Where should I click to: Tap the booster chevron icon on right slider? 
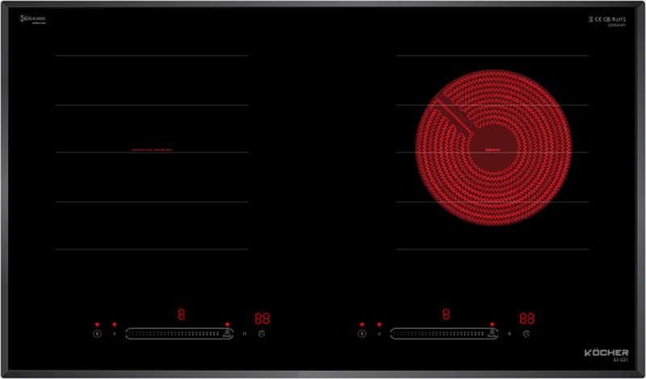[x=492, y=333]
